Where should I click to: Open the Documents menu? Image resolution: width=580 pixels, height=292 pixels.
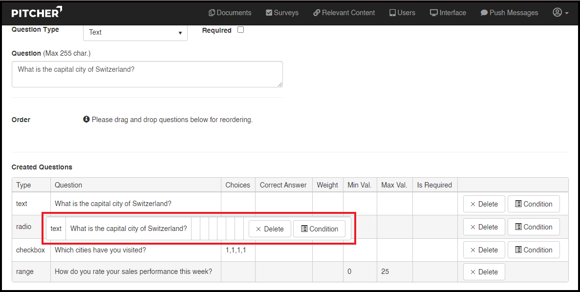tap(230, 13)
